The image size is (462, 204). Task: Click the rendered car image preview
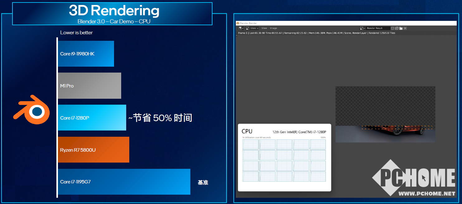click(385, 114)
